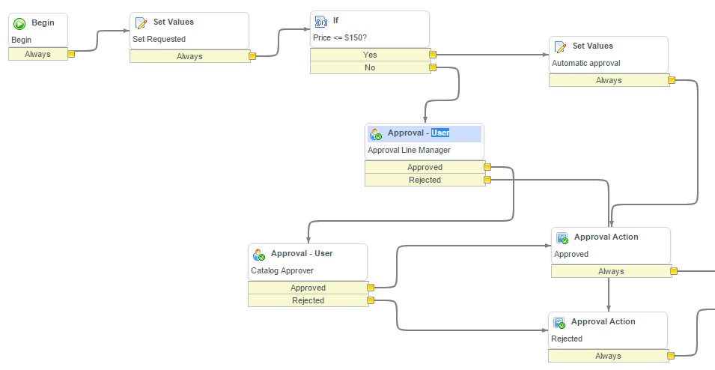Click Approved outcome under Catalog Approver
715x370 pixels.
(x=308, y=288)
